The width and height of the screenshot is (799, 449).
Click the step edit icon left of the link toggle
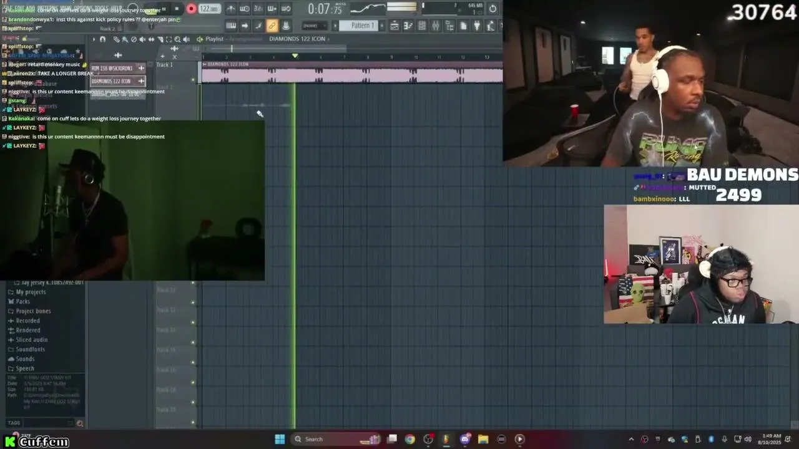[x=258, y=26]
